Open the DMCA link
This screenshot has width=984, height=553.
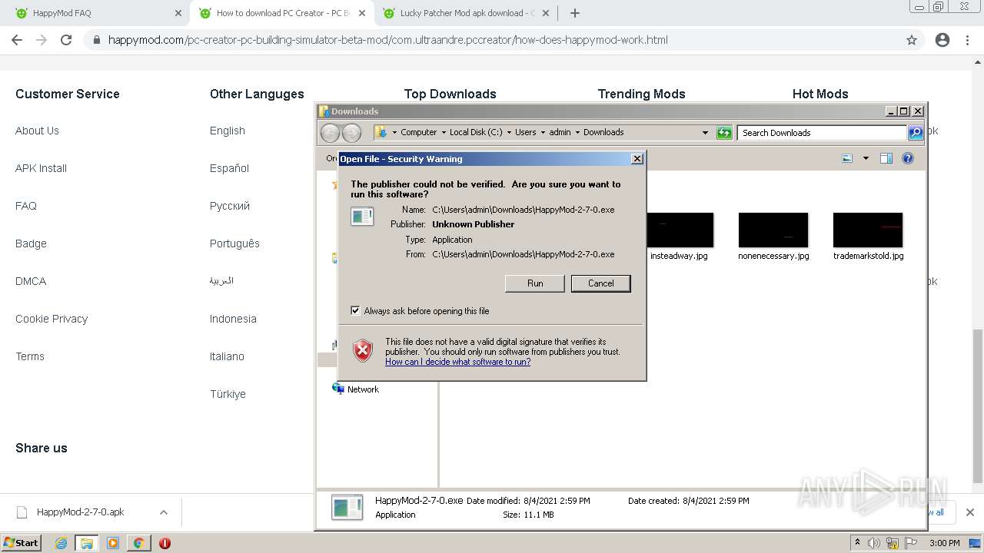[31, 281]
